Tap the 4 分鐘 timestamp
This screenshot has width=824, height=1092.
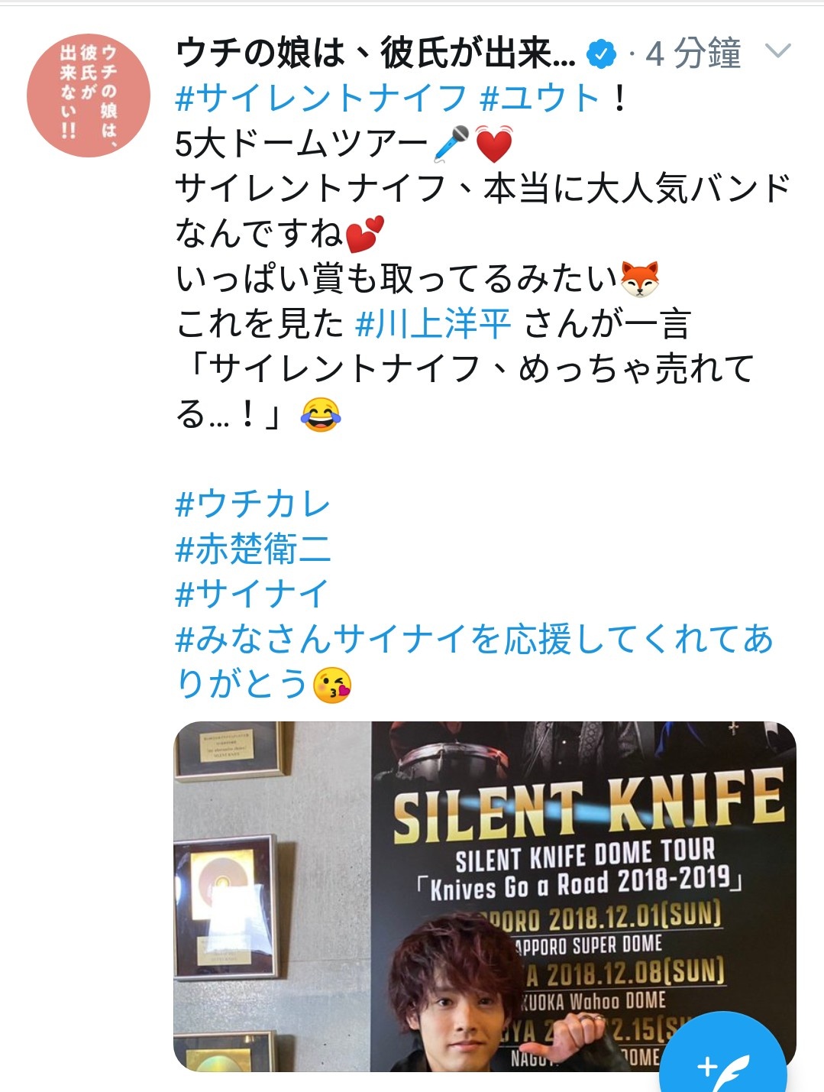[x=693, y=53]
